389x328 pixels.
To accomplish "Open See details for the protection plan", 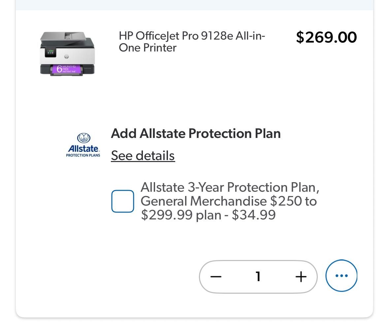I will tap(143, 155).
